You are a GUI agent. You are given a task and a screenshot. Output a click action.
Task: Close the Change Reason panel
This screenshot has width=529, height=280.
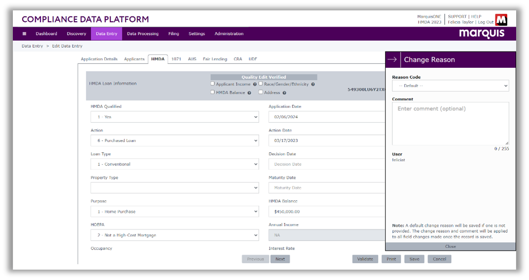[450, 246]
